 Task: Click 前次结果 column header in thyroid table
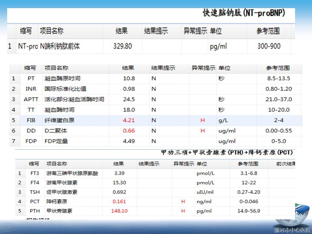pos(285,164)
